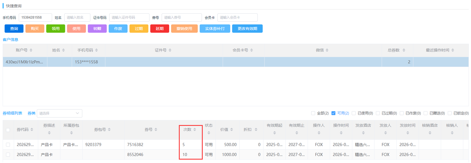Sort coupon table by 券包号
The image size is (471, 163).
[113, 130]
